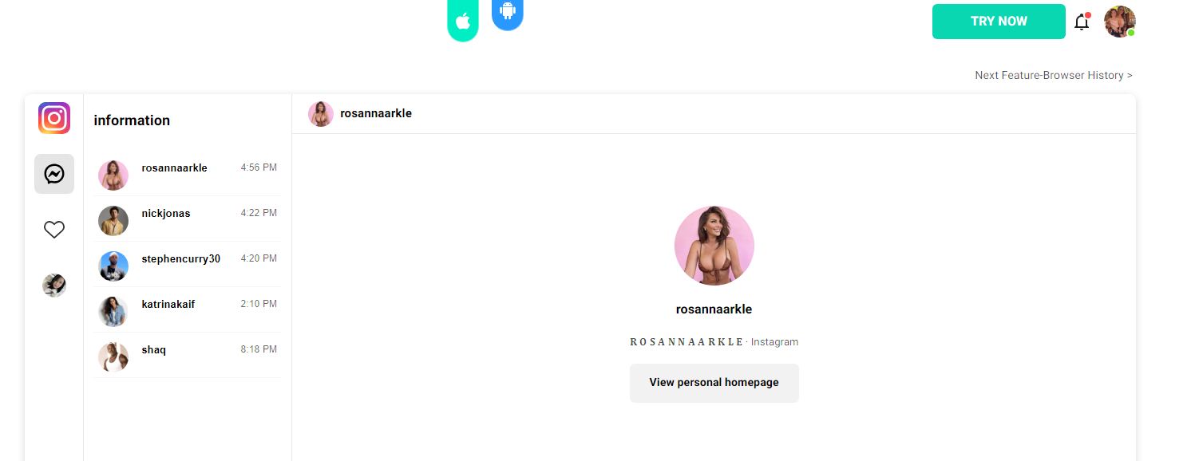Click the Instagram logo icon
Screen dimensions: 1195x461
point(54,118)
